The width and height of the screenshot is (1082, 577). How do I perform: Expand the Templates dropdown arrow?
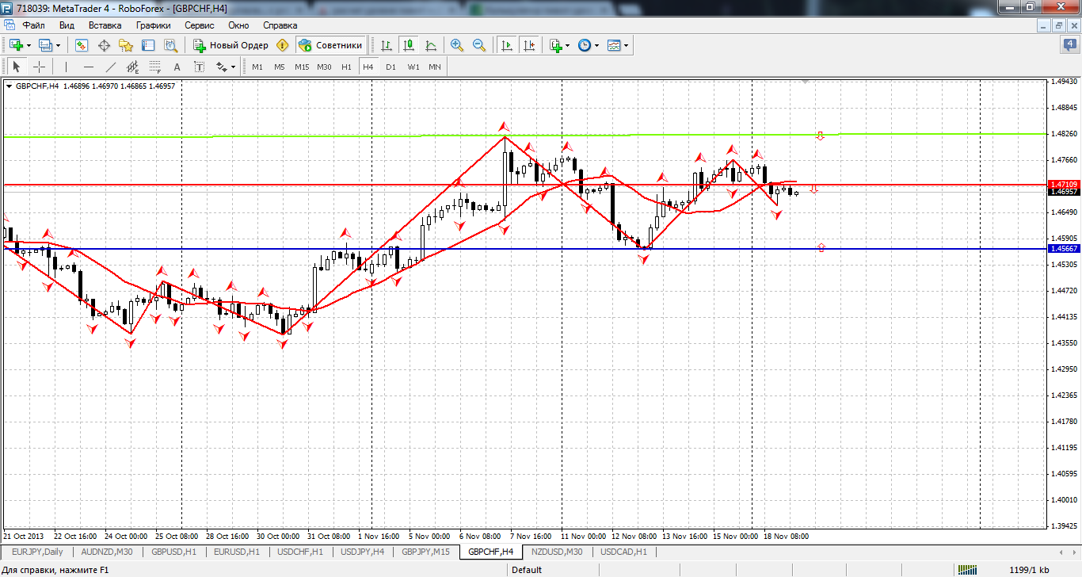click(x=626, y=45)
